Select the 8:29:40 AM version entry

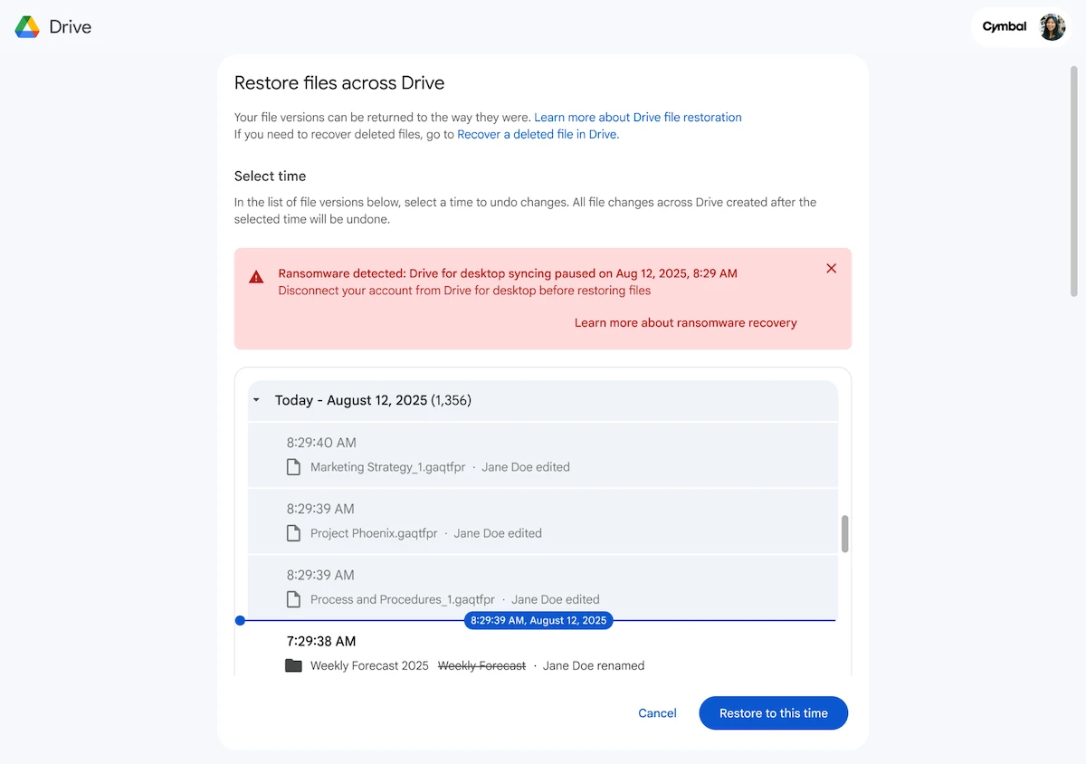(x=543, y=454)
